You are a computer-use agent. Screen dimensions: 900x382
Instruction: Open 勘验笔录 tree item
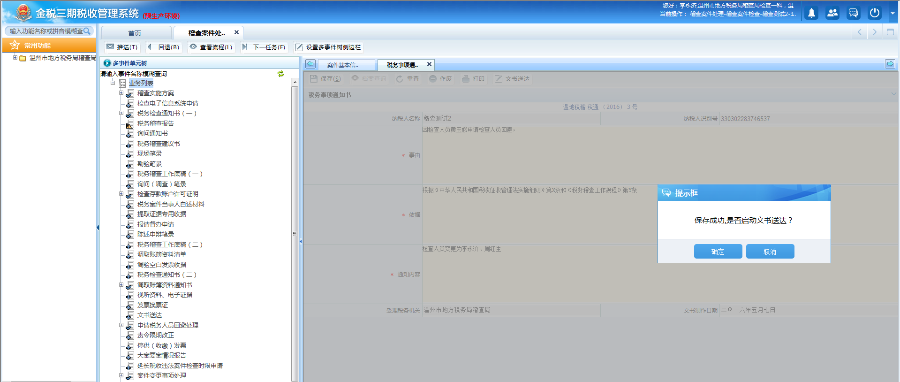click(x=149, y=164)
